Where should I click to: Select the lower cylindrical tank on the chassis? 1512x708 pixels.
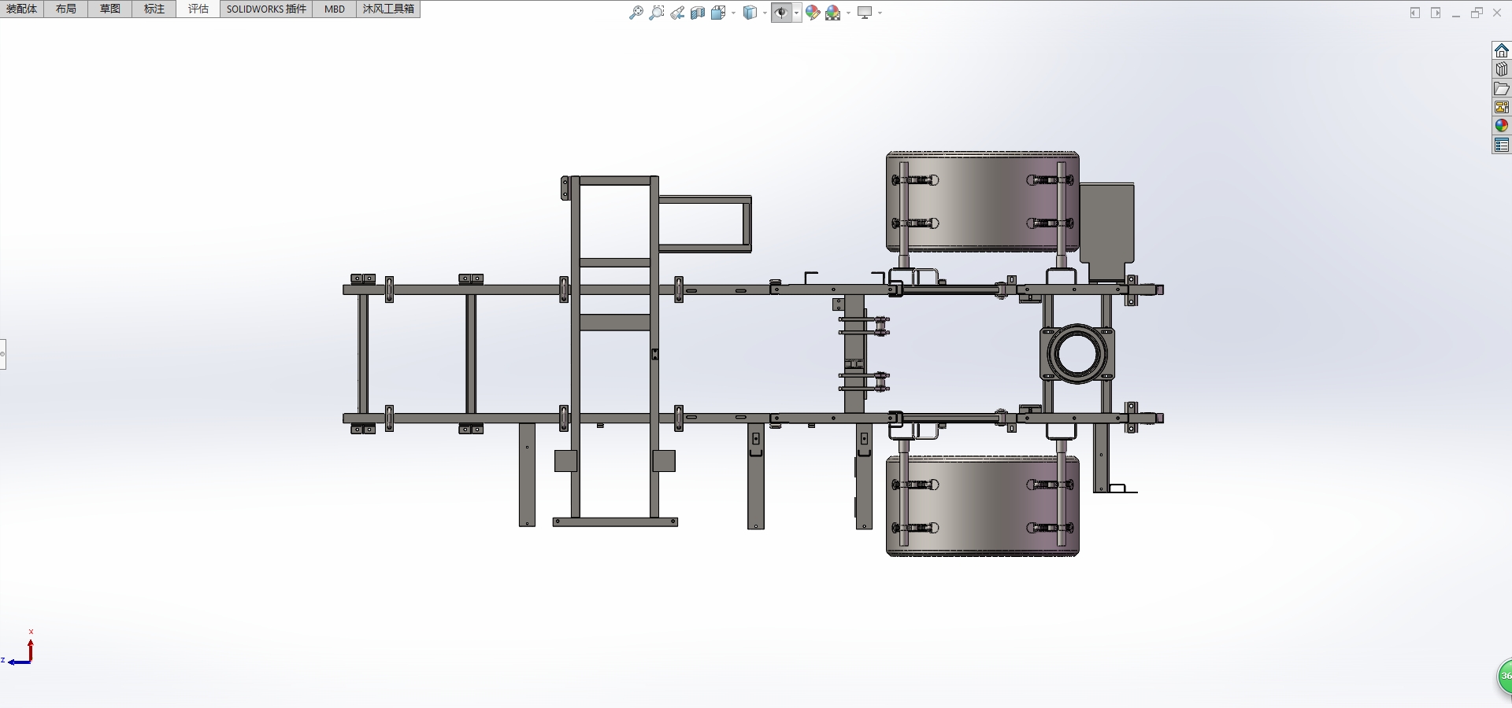[983, 506]
